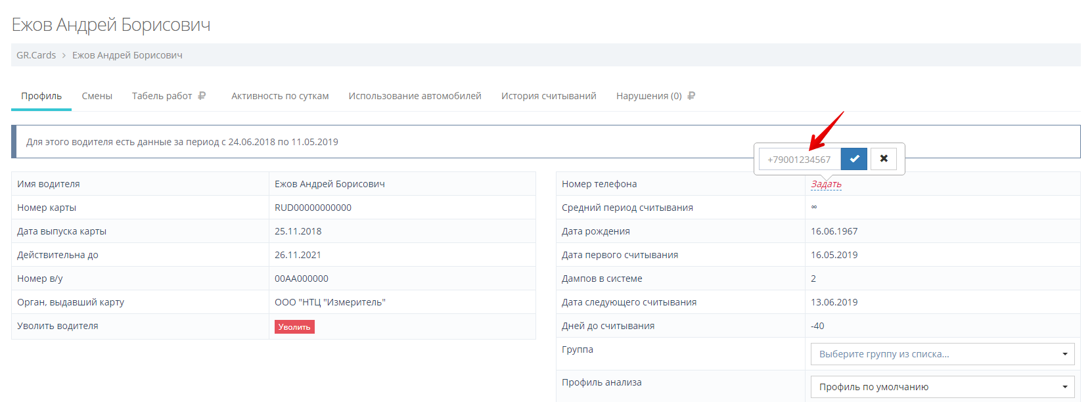This screenshot has width=1092, height=402.
Task: Click the Уволить водителя label
Action: (58, 326)
